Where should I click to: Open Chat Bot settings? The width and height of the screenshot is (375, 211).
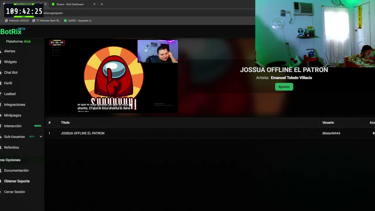(11, 72)
